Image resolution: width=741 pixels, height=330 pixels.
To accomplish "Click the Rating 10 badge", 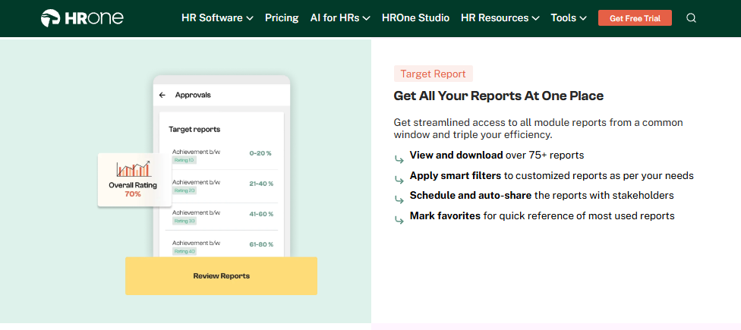I will click(x=184, y=160).
